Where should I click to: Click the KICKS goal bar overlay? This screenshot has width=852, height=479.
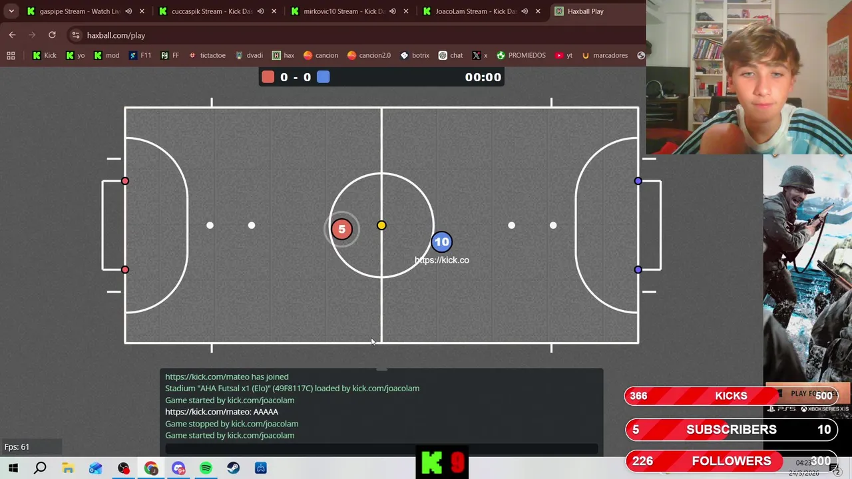tap(731, 396)
